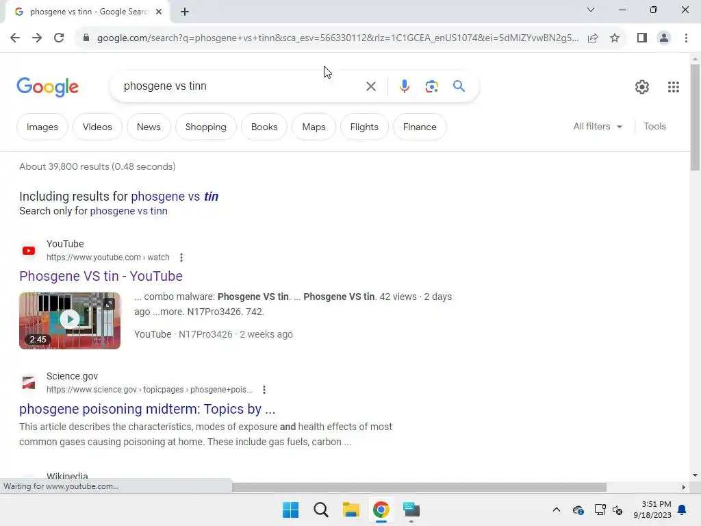Clear the search box text
The width and height of the screenshot is (701, 526).
(x=370, y=86)
